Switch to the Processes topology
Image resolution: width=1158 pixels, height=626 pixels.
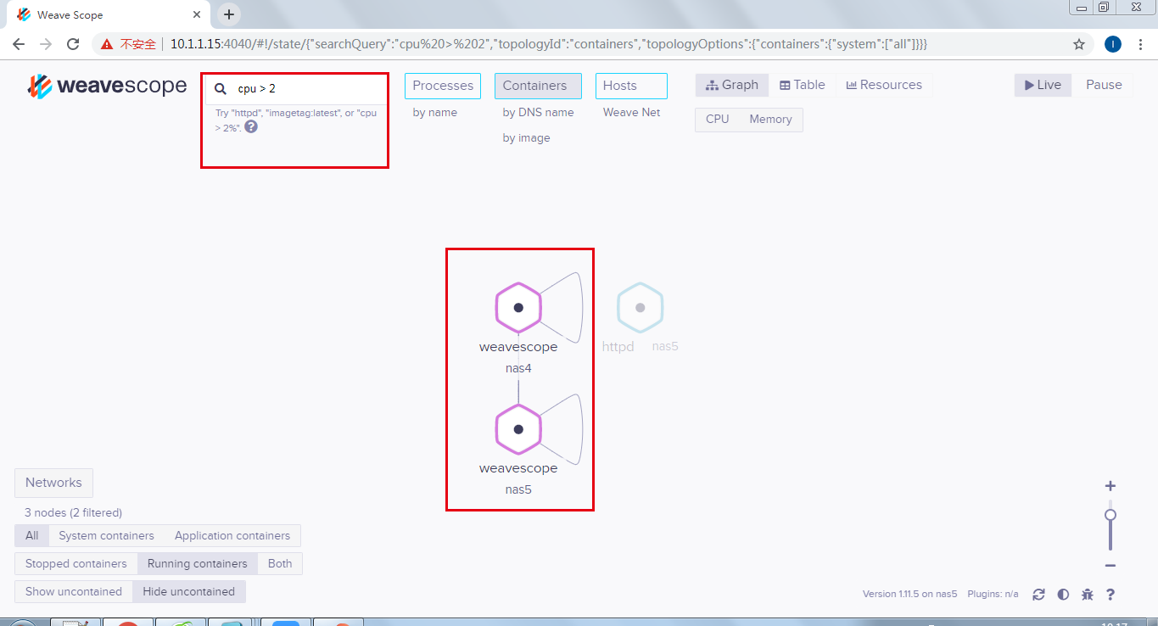pyautogui.click(x=443, y=86)
